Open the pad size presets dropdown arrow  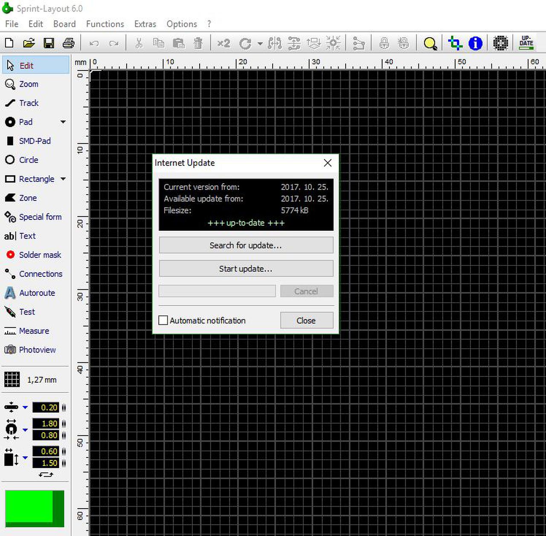[x=25, y=430]
